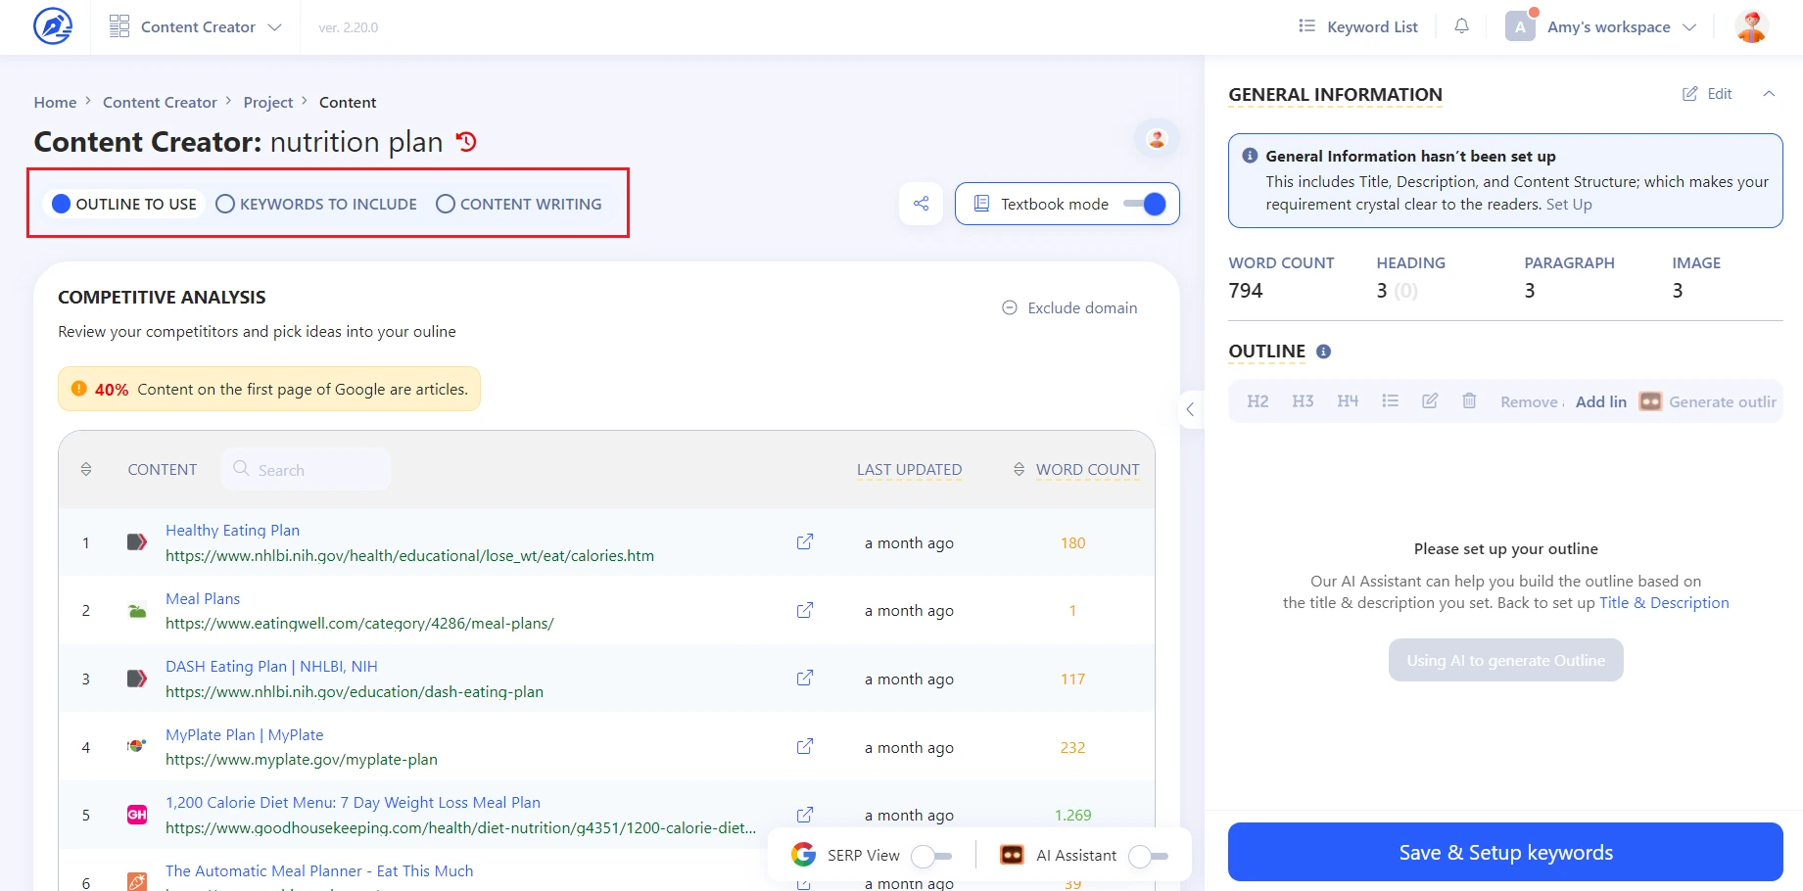Click the history icon beside nutrition plan
Screen dimensions: 1803x891
pos(467,142)
